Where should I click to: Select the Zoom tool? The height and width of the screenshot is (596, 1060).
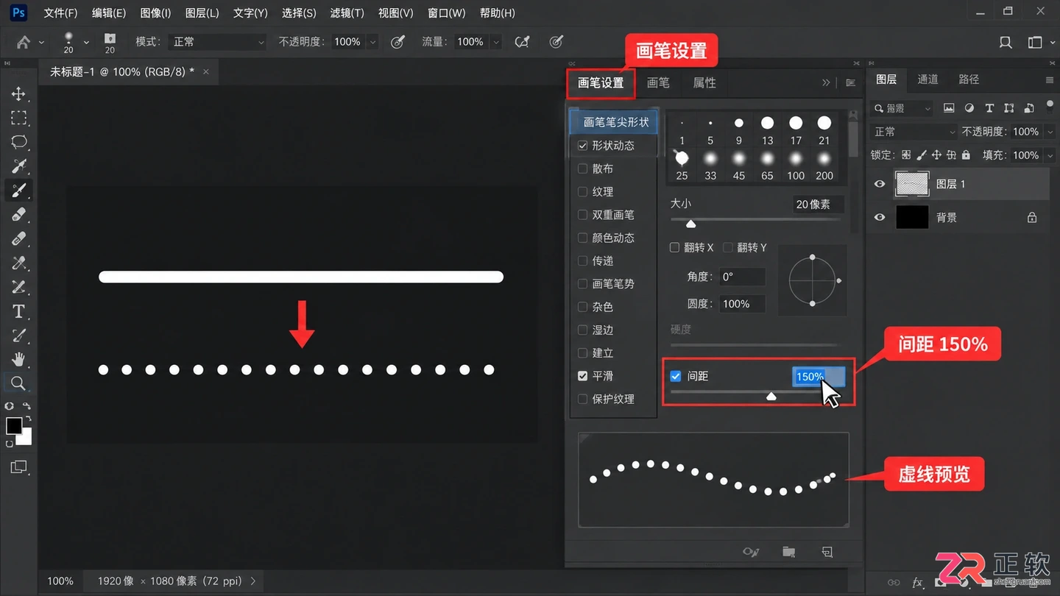[x=18, y=383]
